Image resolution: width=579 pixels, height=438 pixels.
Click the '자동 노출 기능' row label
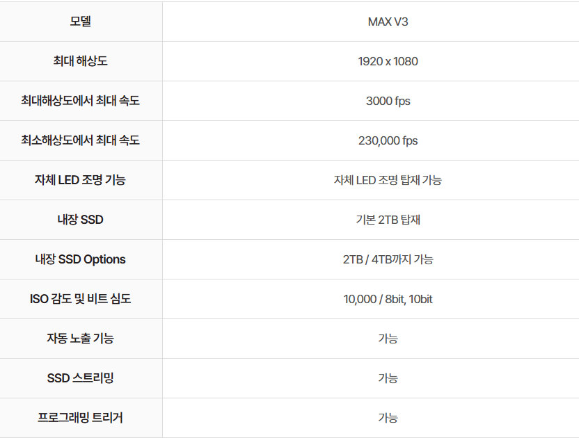click(x=81, y=339)
